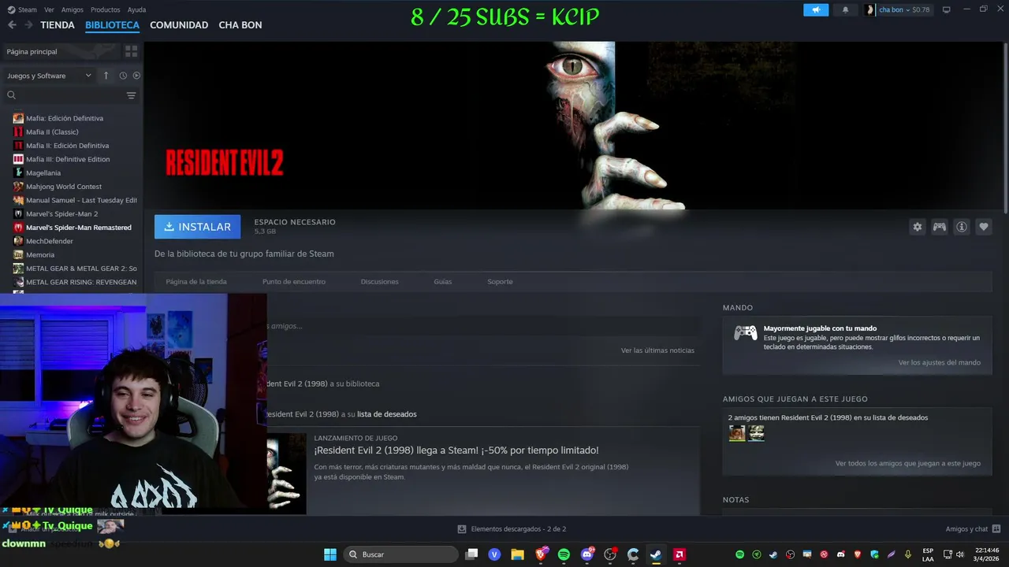
Task: Select Magellania in the game list
Action: (43, 172)
